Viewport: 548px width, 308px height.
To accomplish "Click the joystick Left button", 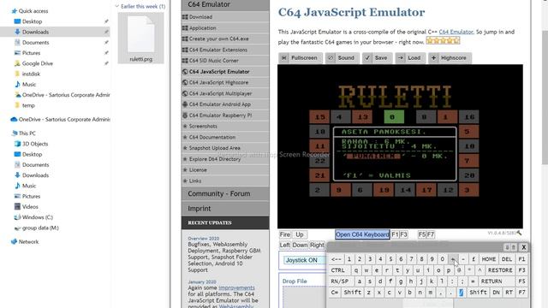I will 285,246.
